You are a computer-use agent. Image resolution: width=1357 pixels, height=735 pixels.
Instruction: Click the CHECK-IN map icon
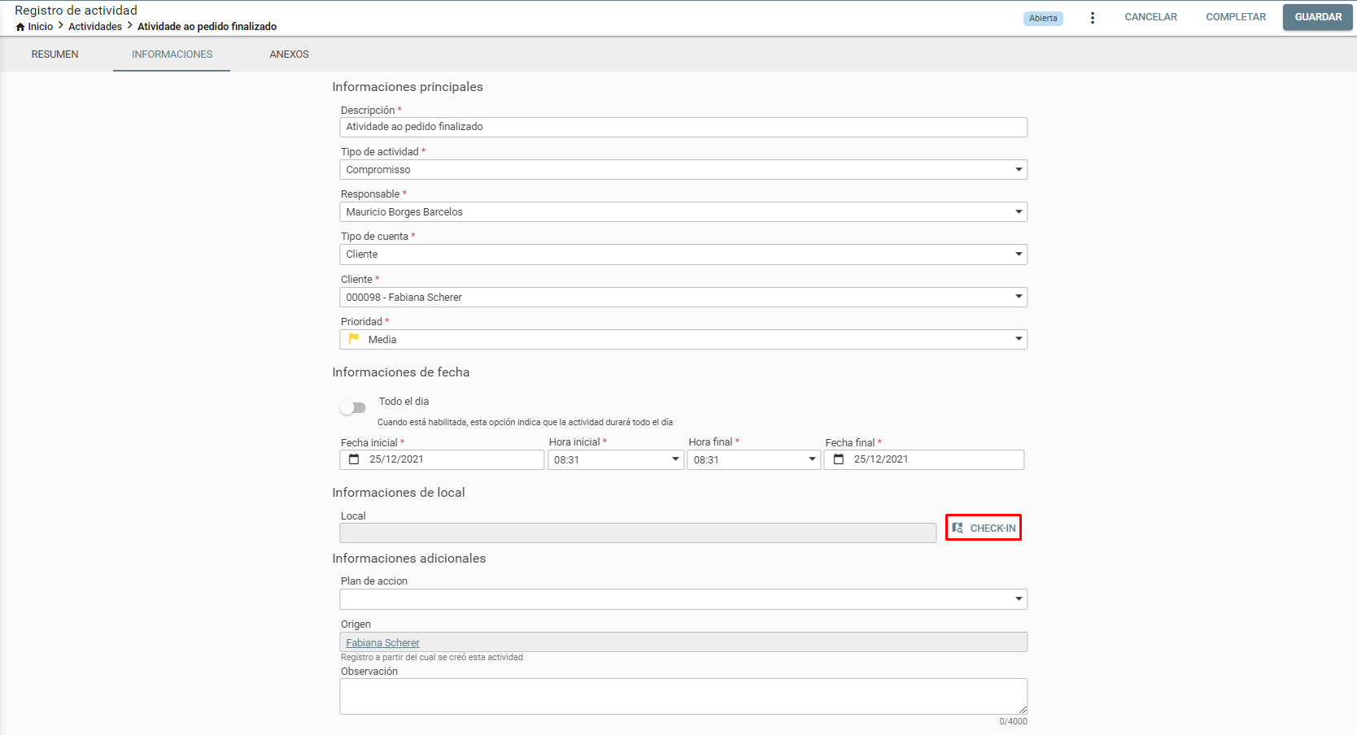(x=958, y=528)
